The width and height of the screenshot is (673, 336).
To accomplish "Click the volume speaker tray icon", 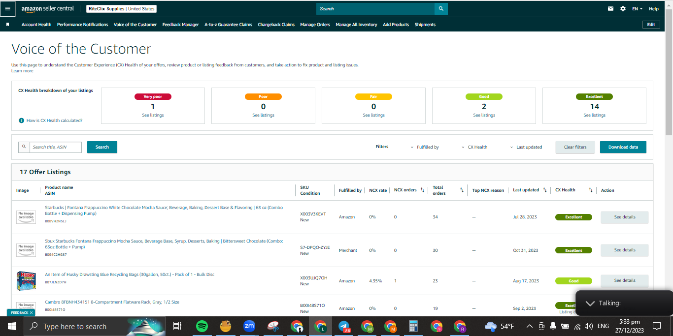I will click(x=588, y=326).
